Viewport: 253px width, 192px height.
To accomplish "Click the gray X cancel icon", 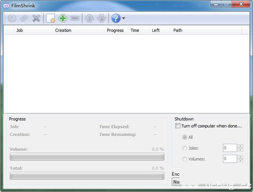I will [x=36, y=18].
